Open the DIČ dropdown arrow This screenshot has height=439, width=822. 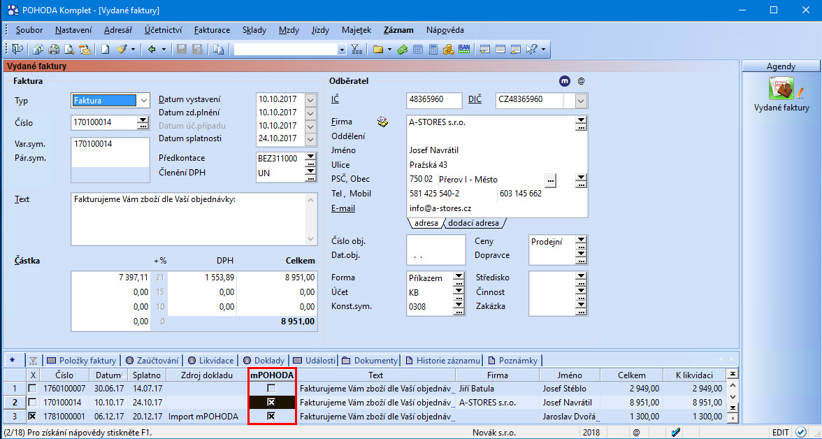coord(582,100)
